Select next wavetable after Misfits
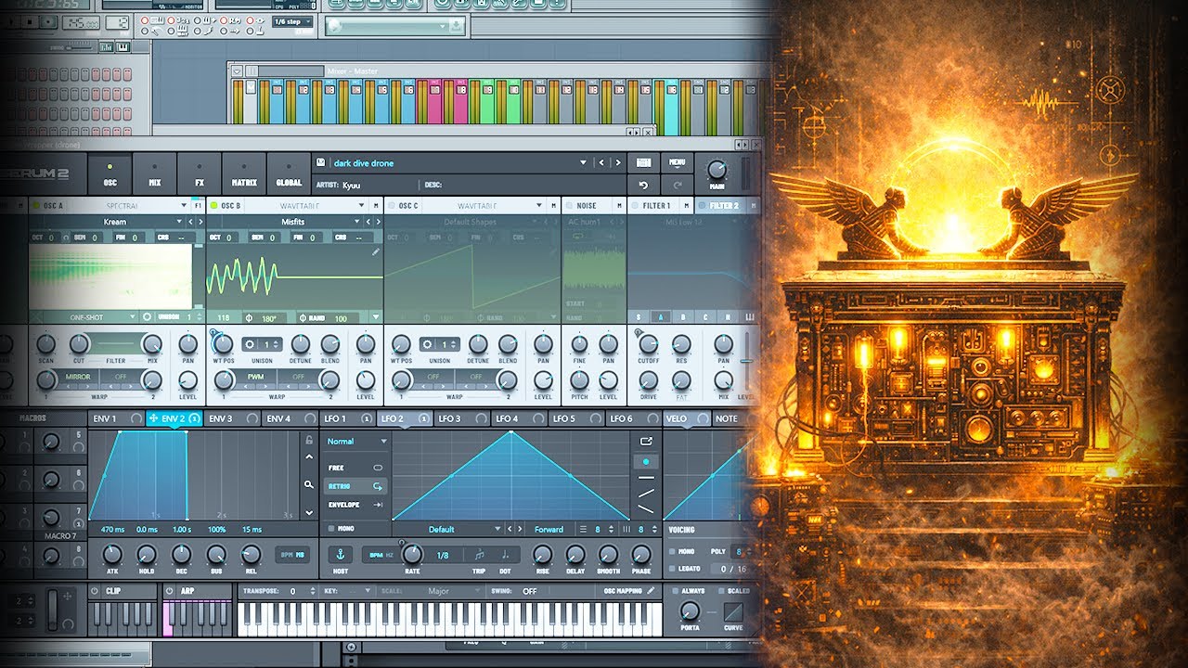Screen dimensions: 1188x668 pos(376,222)
